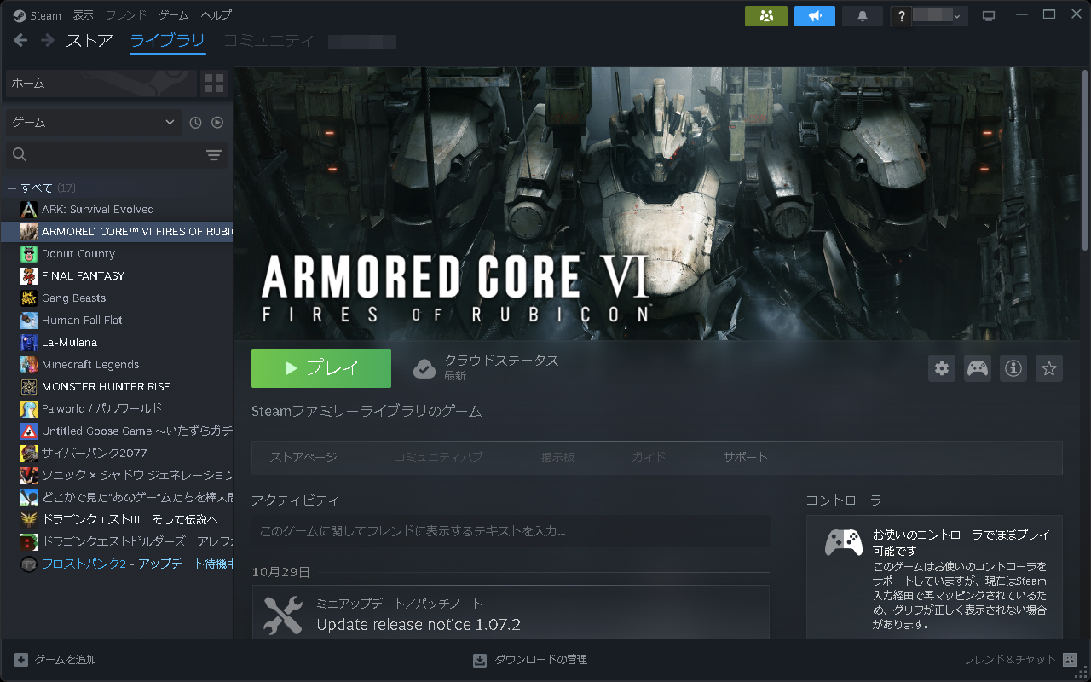Open the Steam menu logo
This screenshot has width=1091, height=682.
tap(20, 15)
